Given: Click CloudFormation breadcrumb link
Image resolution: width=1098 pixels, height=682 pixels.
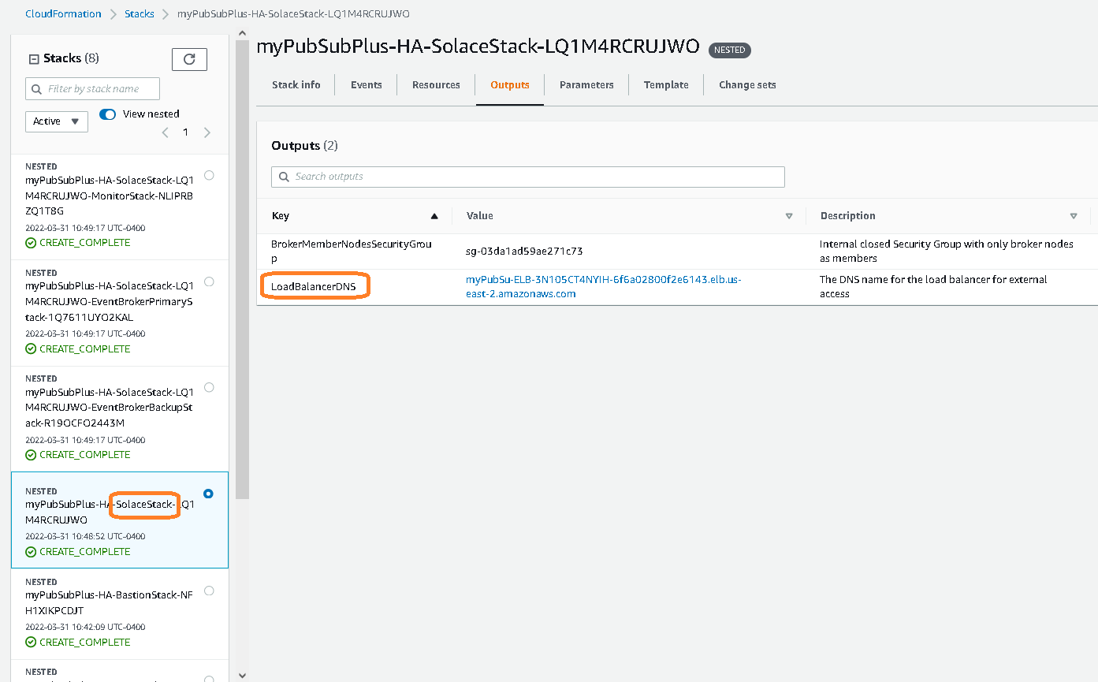Looking at the screenshot, I should pos(63,14).
